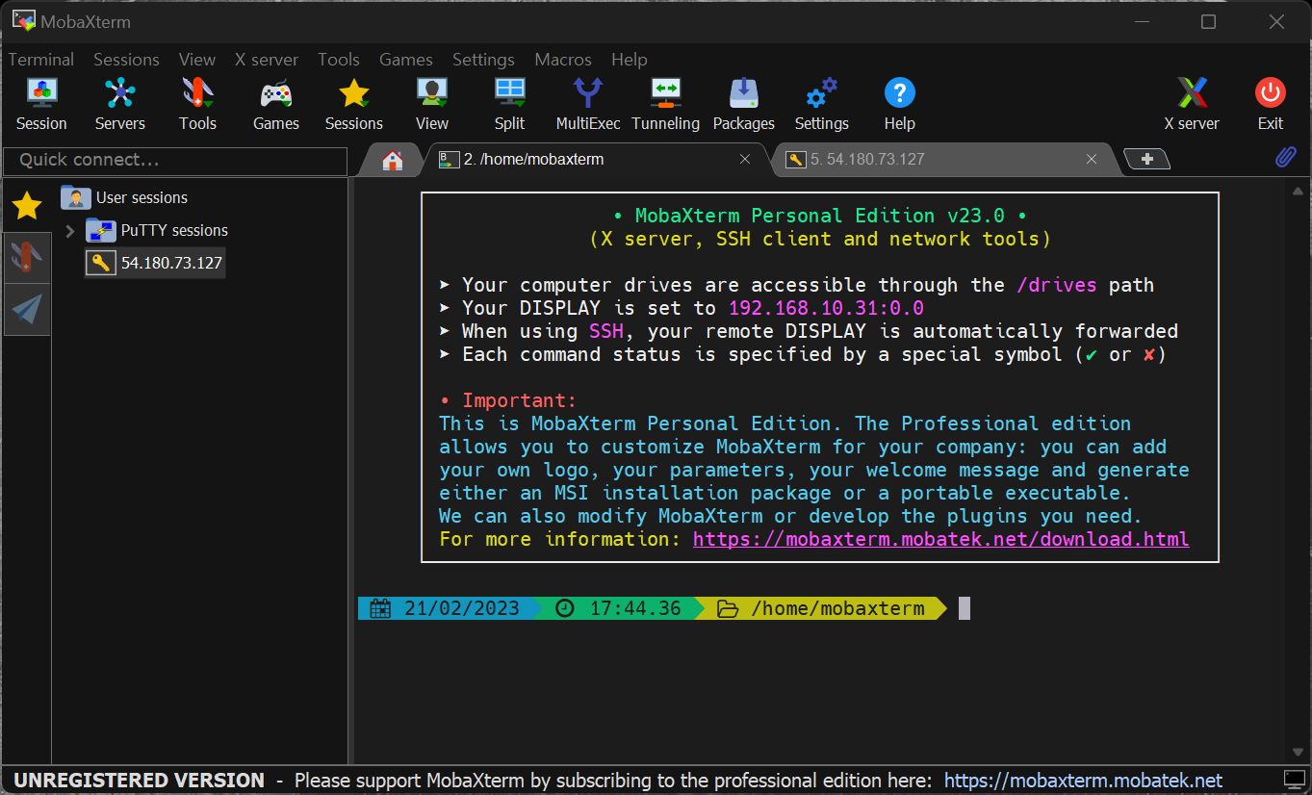Close the 54.180.73.127 tab
The image size is (1312, 795).
[1092, 160]
